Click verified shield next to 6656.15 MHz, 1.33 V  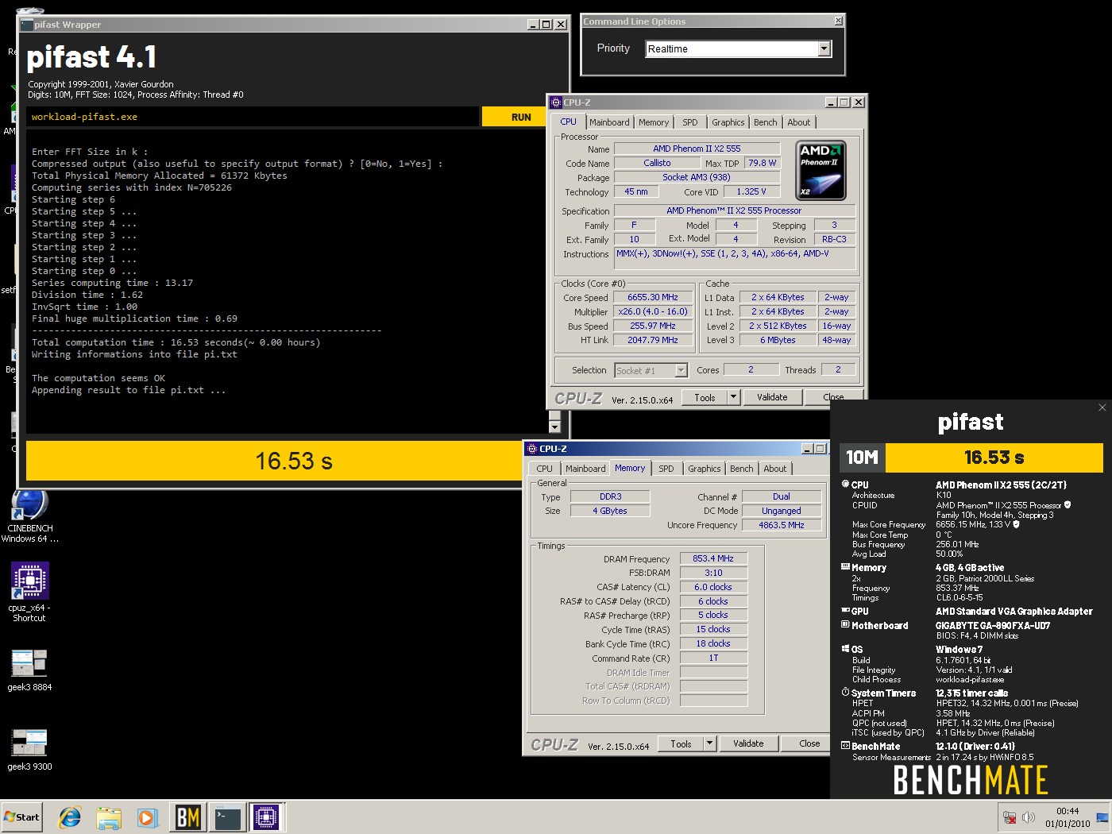1016,524
